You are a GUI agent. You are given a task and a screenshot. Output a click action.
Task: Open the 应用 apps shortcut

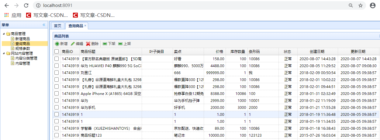[13, 15]
